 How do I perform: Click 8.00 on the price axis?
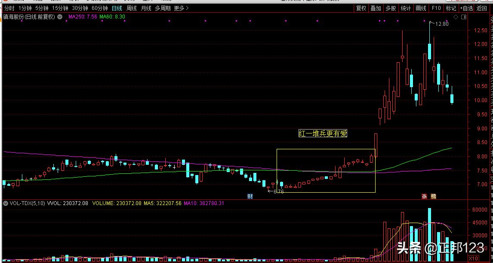(x=482, y=157)
